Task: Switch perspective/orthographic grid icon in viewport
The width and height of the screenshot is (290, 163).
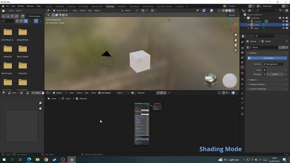Action: [236, 50]
